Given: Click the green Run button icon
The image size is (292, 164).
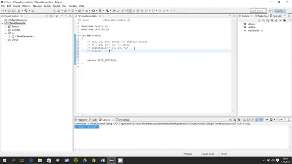Looking at the screenshot, I should click(x=94, y=11).
